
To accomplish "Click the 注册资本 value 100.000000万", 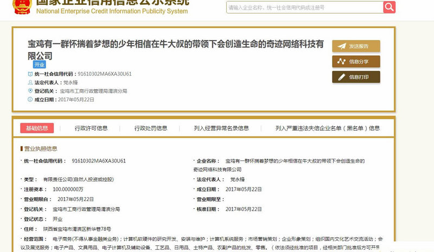I will point(68,189).
